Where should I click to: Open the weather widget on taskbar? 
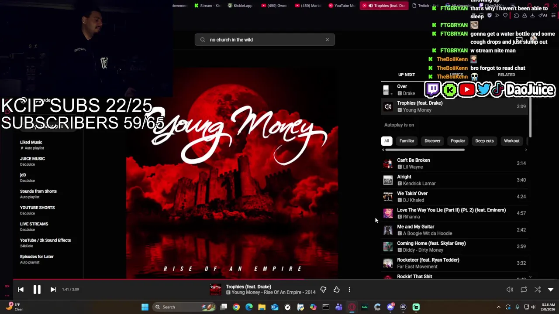[x=14, y=307]
